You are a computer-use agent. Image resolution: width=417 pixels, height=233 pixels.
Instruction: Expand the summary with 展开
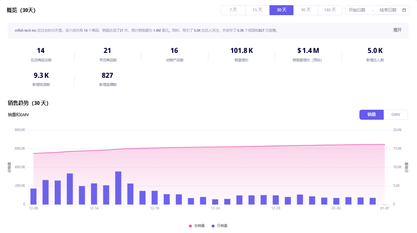[x=397, y=30]
